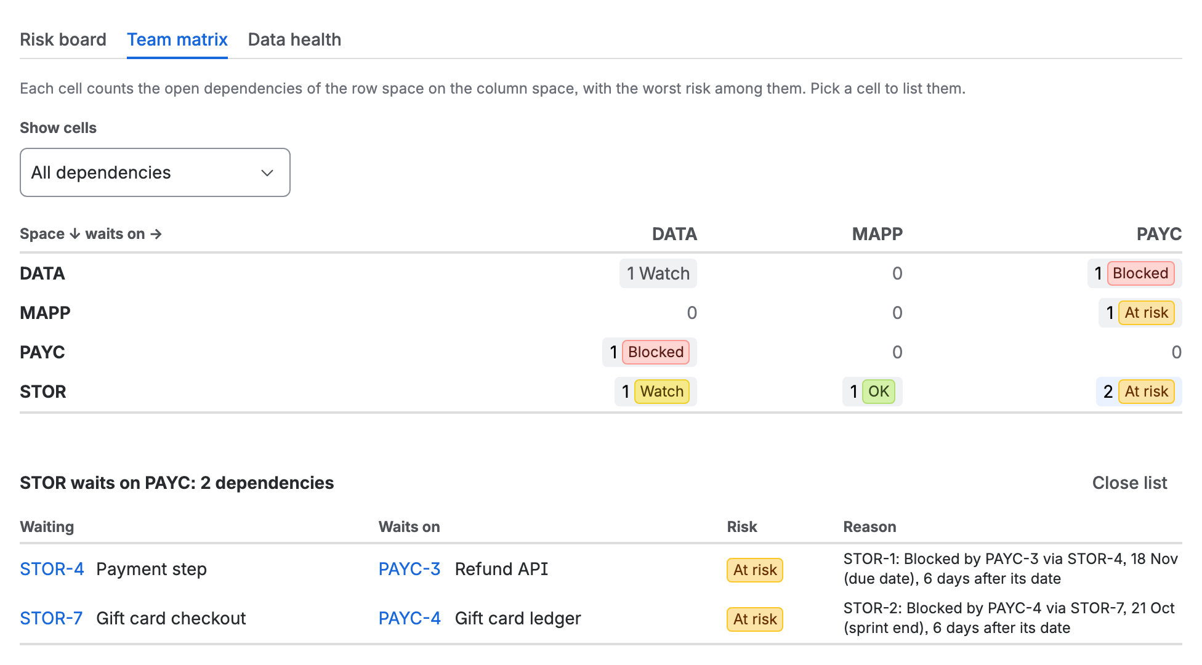
Task: Pick the PAYC waits on DATA Blocked cell
Action: pyautogui.click(x=650, y=352)
